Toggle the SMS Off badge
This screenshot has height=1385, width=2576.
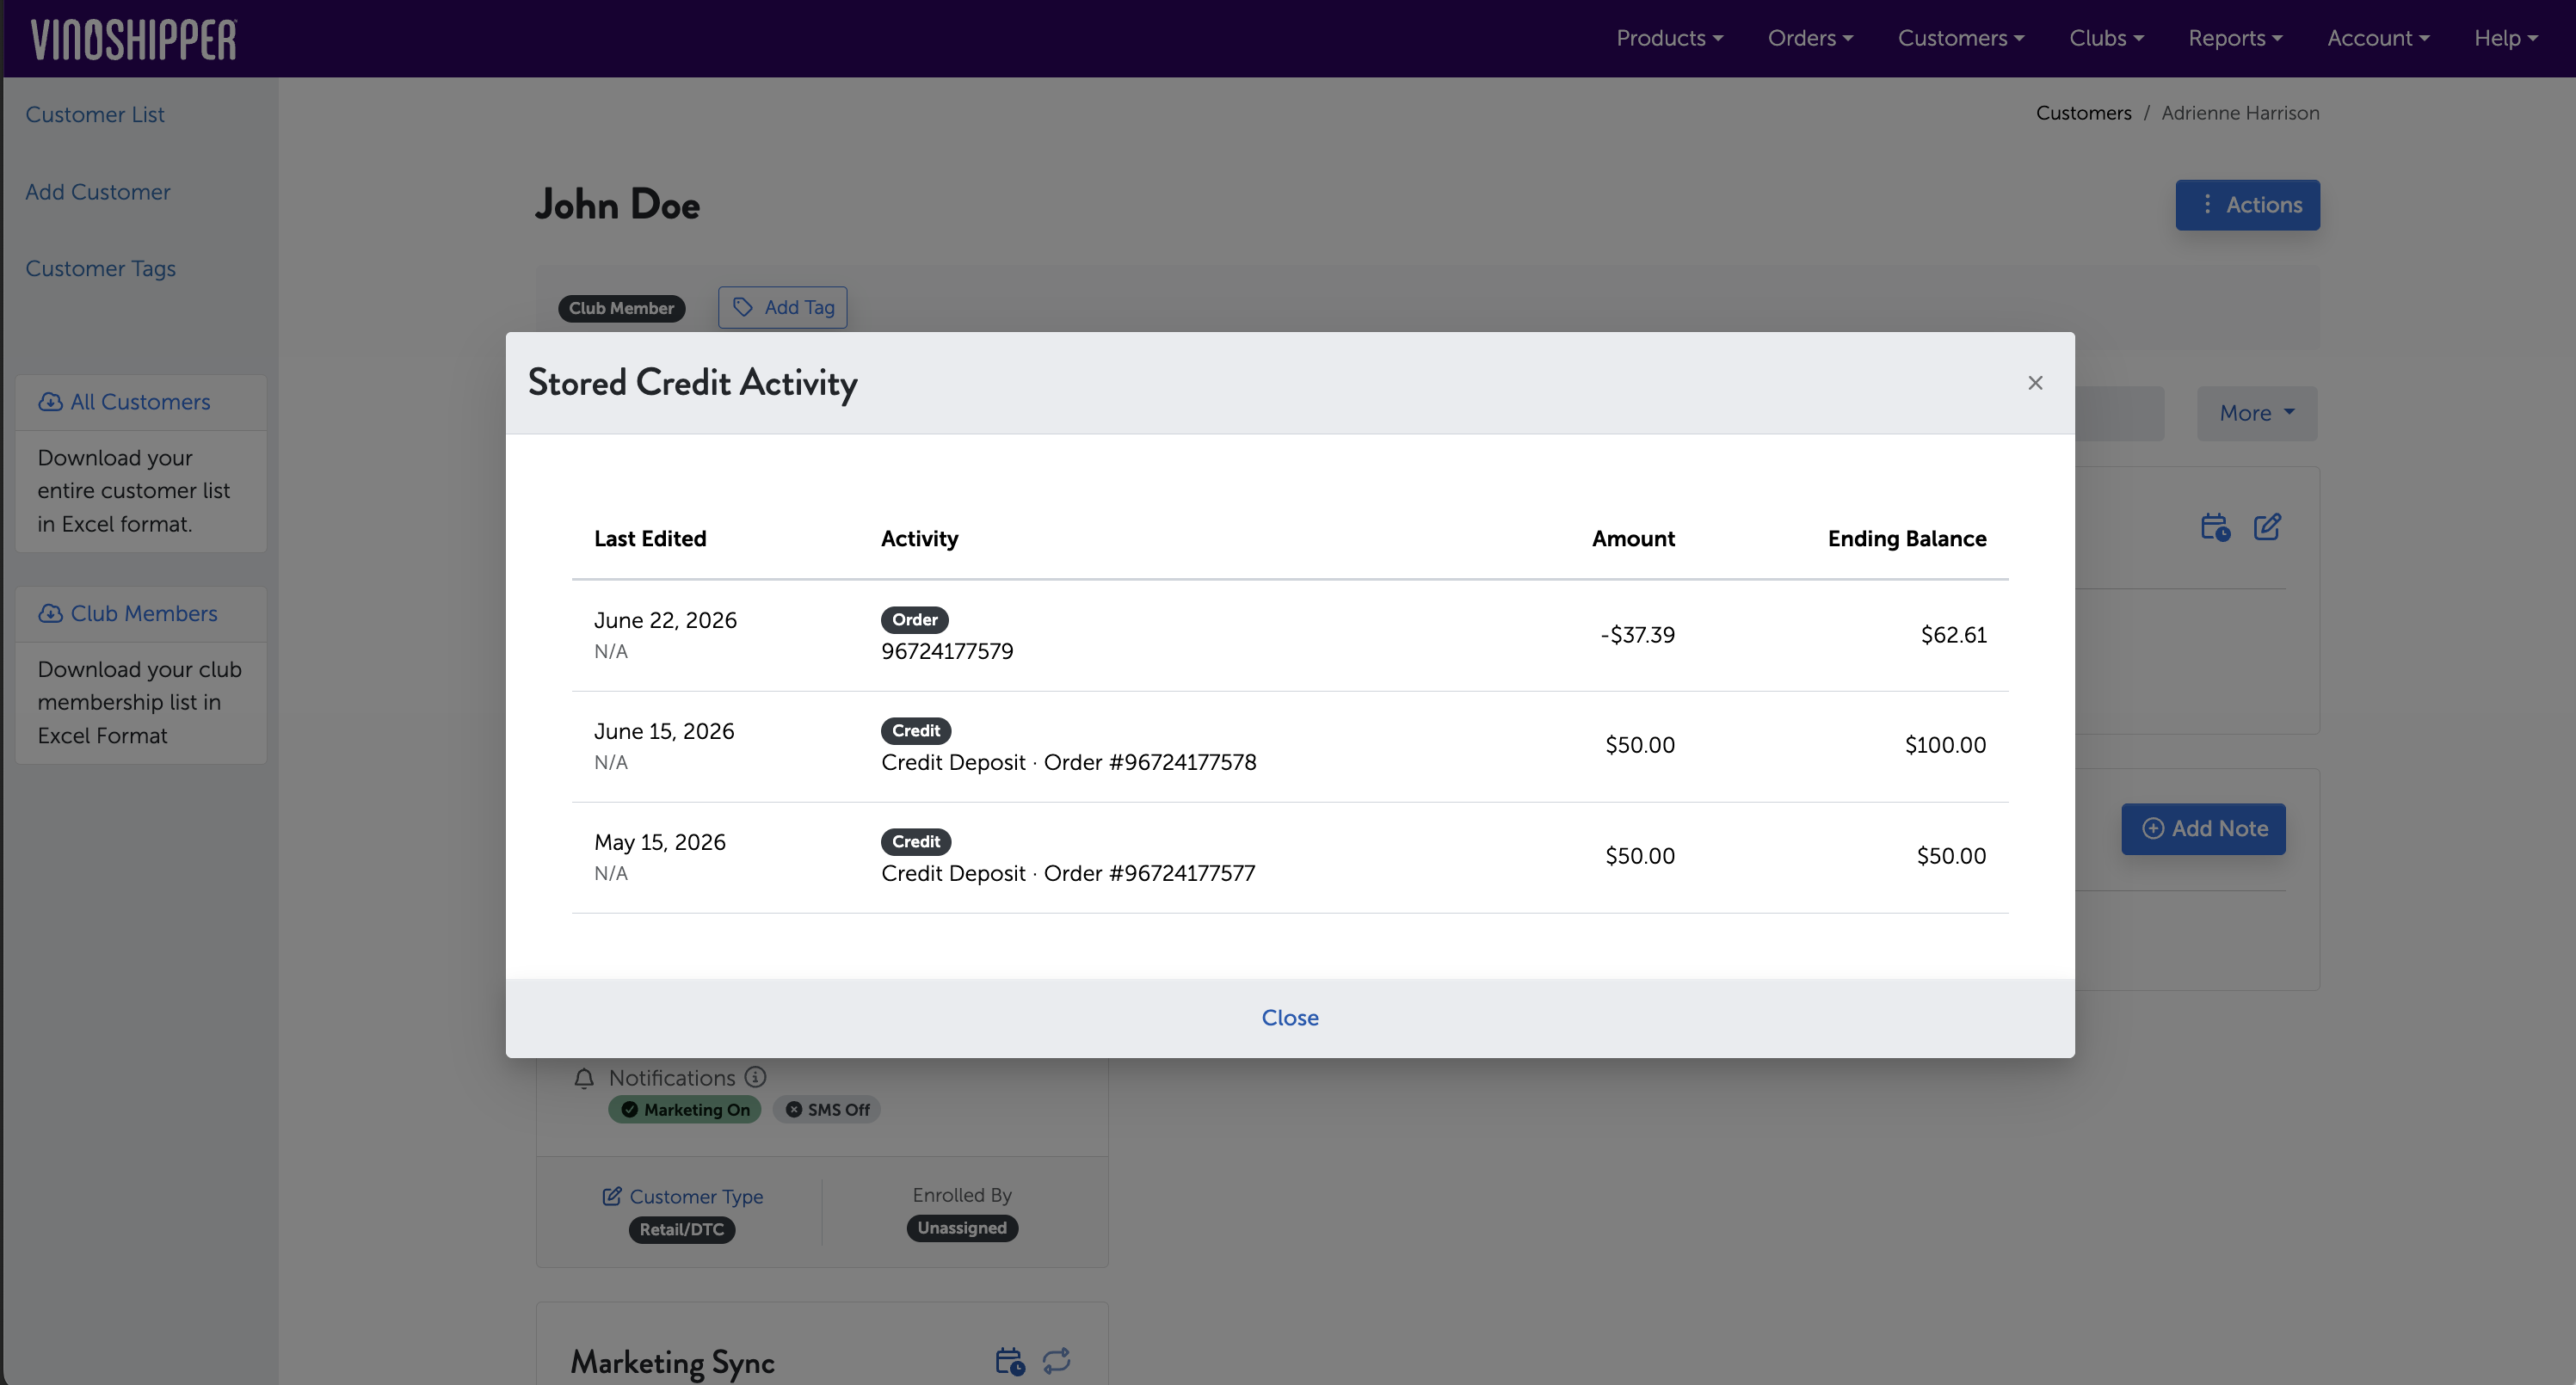pyautogui.click(x=827, y=1110)
